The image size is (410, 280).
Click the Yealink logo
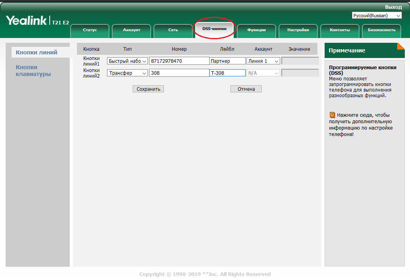pyautogui.click(x=26, y=21)
